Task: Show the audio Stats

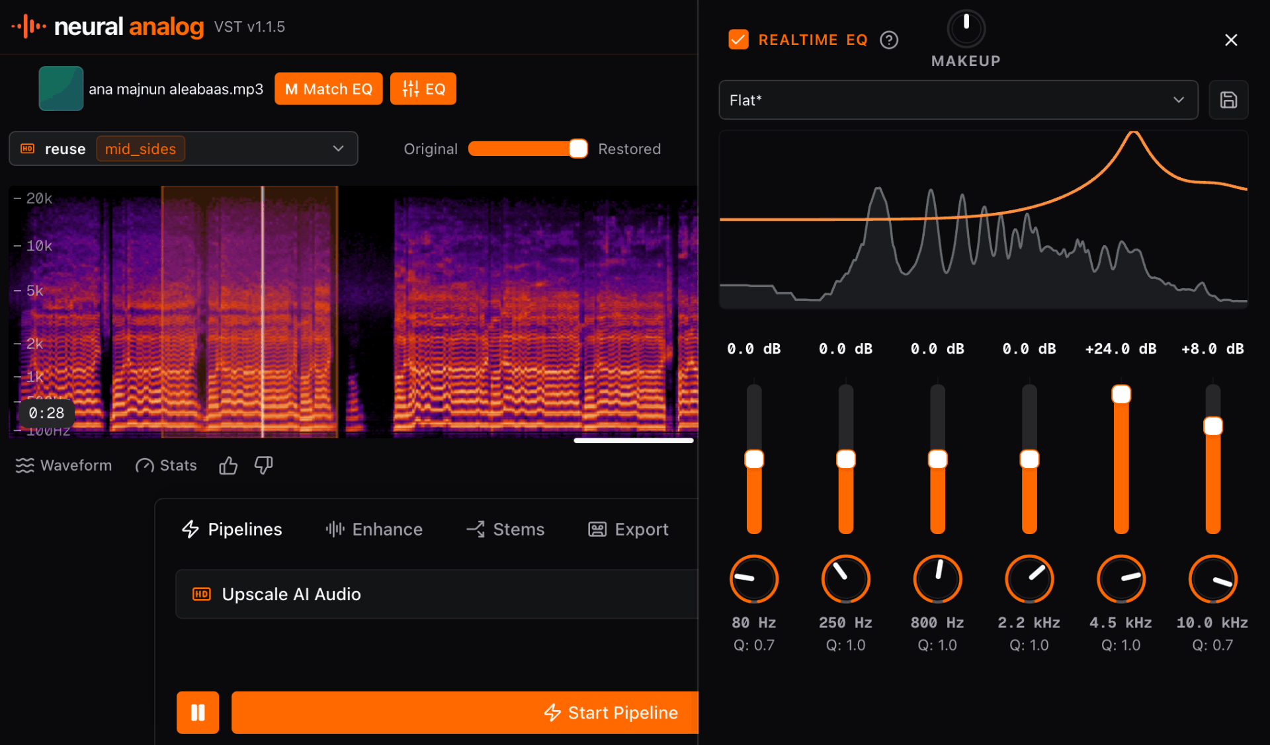Action: point(166,465)
